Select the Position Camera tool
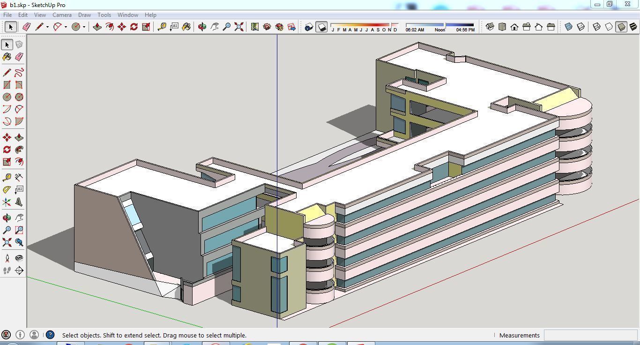Screen dimensions: 640x345 [x=7, y=258]
